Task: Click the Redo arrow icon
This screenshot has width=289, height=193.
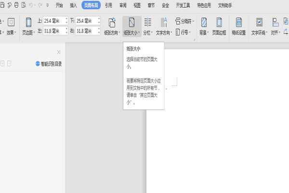Action: click(40, 5)
